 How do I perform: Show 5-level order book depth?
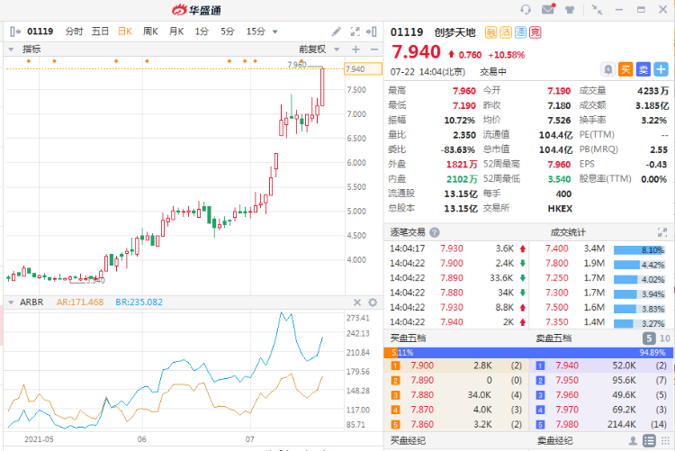click(x=649, y=338)
